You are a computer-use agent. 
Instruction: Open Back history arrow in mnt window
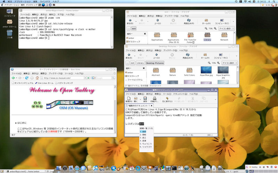(x=136, y=21)
